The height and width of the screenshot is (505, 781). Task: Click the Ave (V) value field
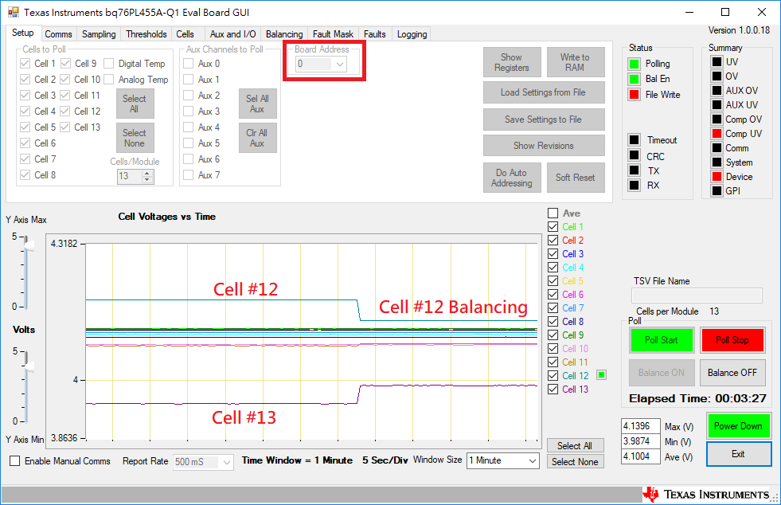pos(641,456)
